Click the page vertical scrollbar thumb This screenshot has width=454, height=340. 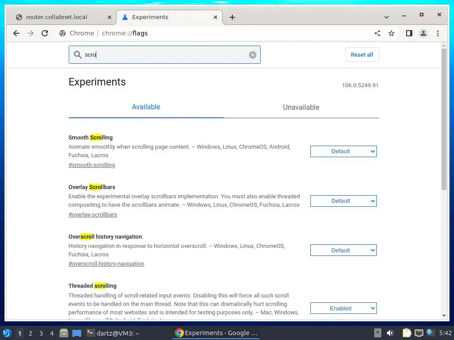444,119
